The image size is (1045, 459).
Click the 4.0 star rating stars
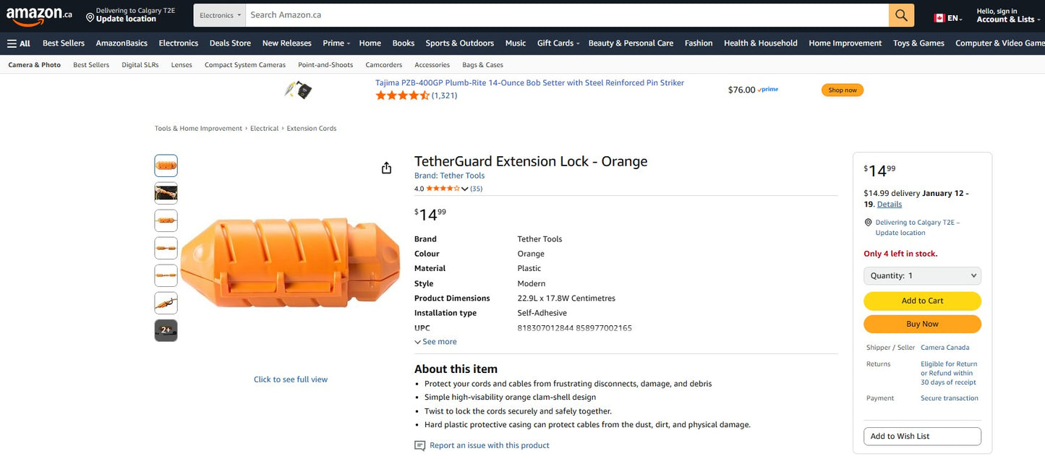pos(442,188)
